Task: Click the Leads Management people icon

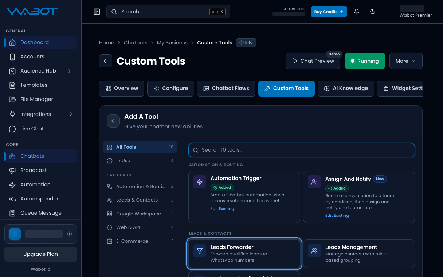Action: 314,251
